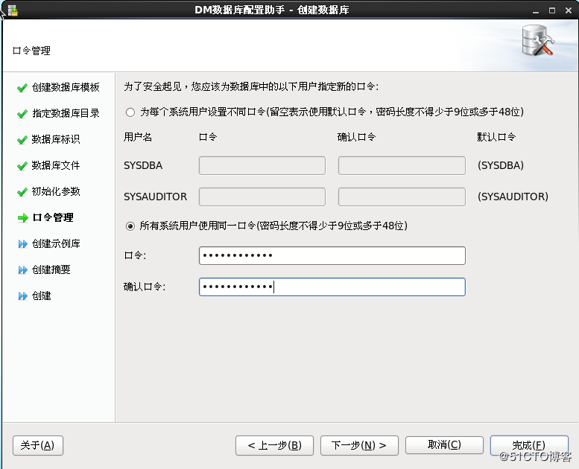Proceed with 下一步(N) button
579x469 pixels.
359,445
